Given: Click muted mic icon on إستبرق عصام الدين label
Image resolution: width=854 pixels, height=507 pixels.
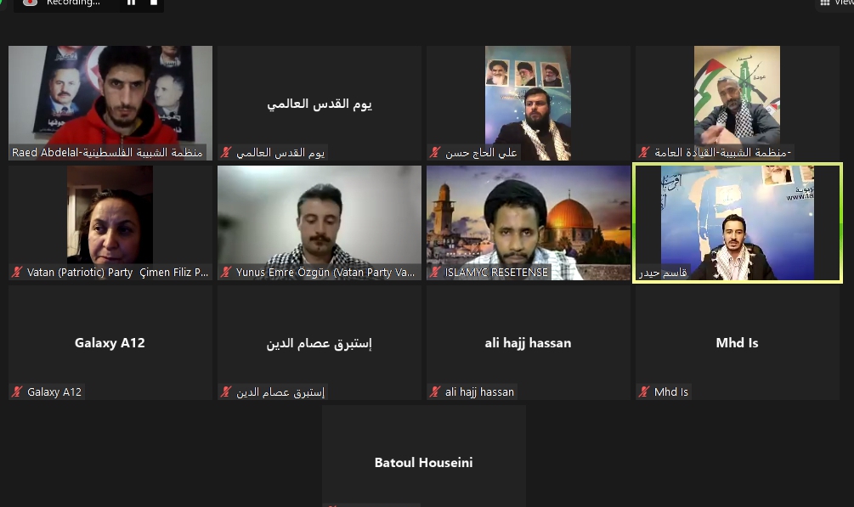Looking at the screenshot, I should (226, 392).
